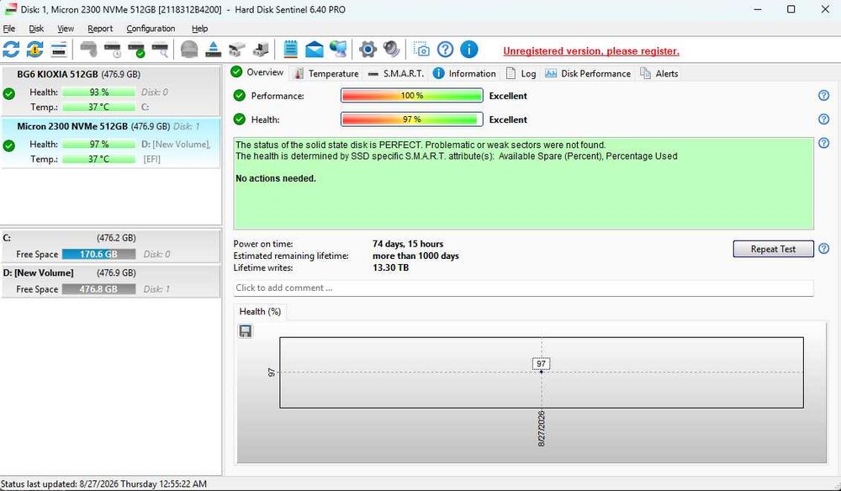
Task: Open settings with the gear icon
Action: [368, 50]
